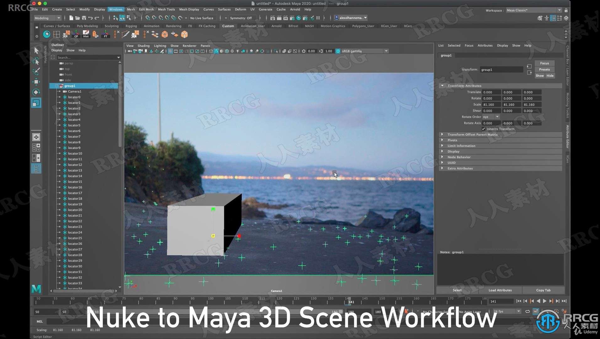This screenshot has height=339, width=600.
Task: Open a scene file icon
Action: pyautogui.click(x=78, y=18)
